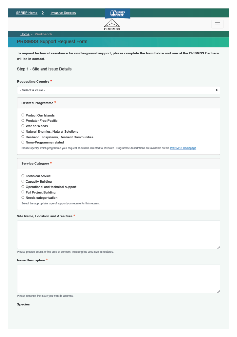Open the Requesting Country dropdown
This screenshot has height=337, width=237.
tap(118, 90)
